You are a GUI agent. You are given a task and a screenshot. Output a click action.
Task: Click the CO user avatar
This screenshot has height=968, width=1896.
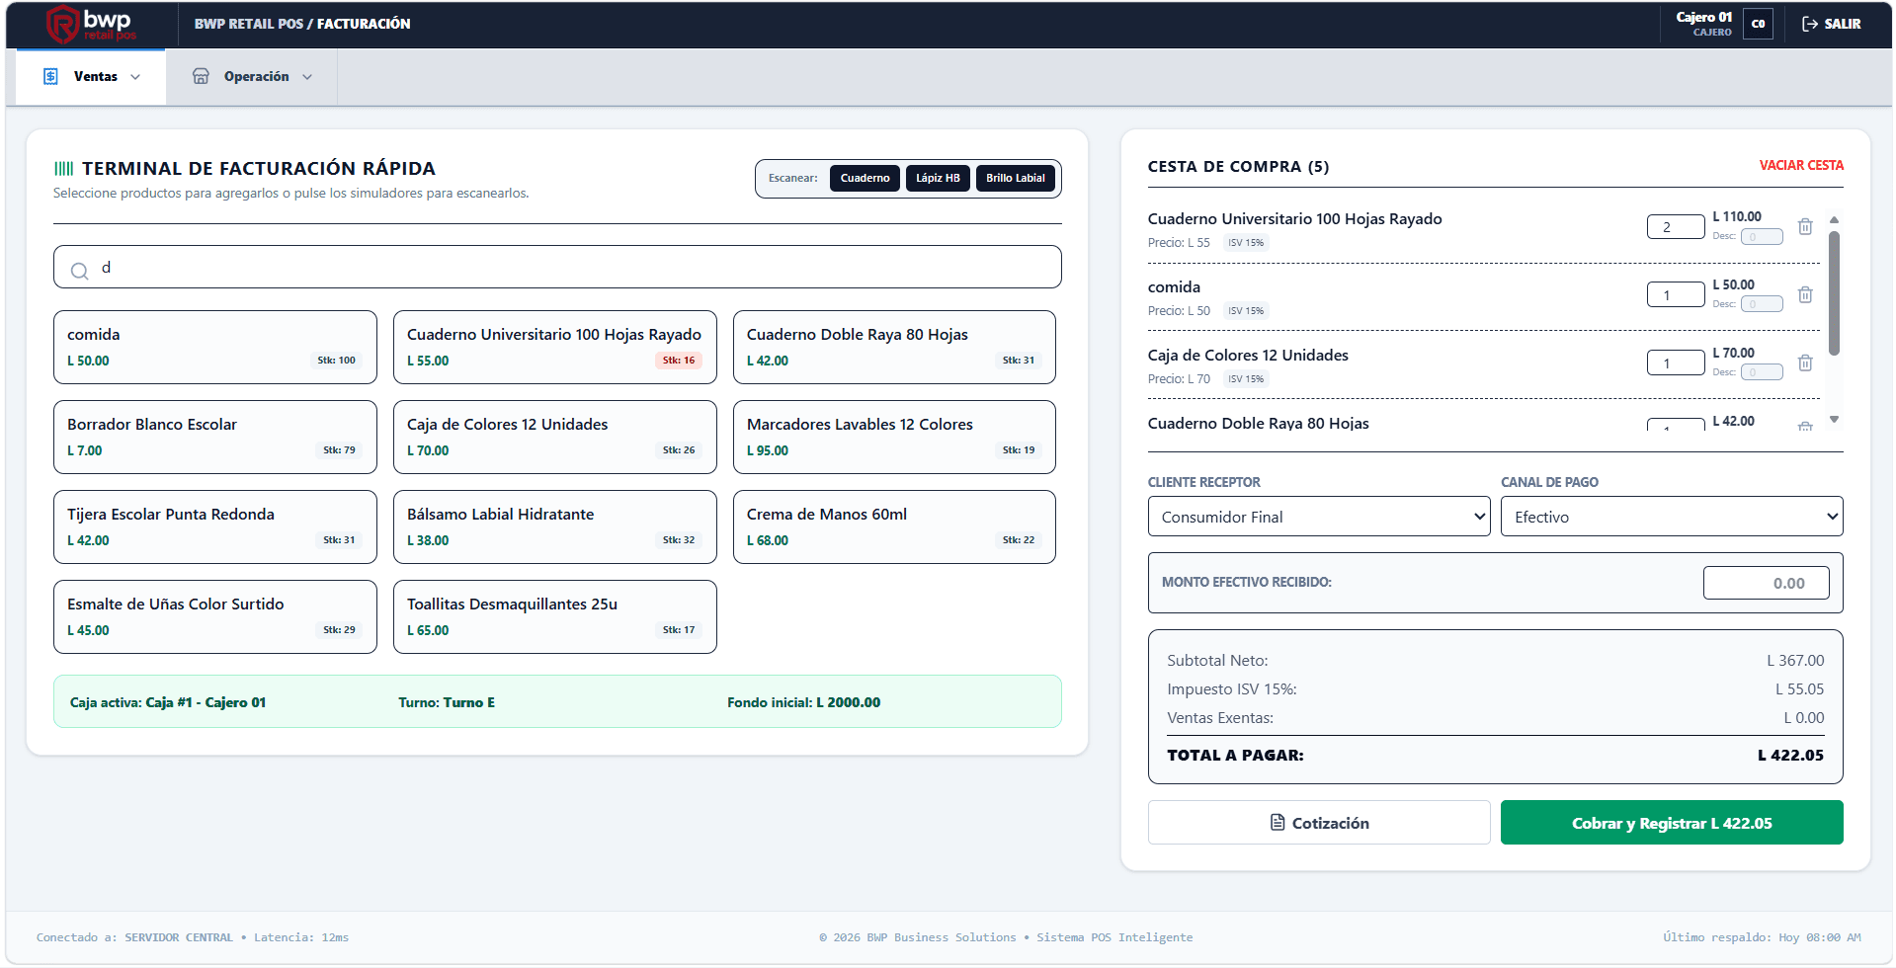click(1758, 24)
